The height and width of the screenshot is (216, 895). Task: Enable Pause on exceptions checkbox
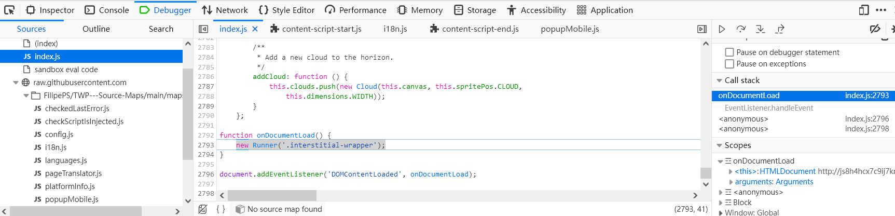(729, 64)
